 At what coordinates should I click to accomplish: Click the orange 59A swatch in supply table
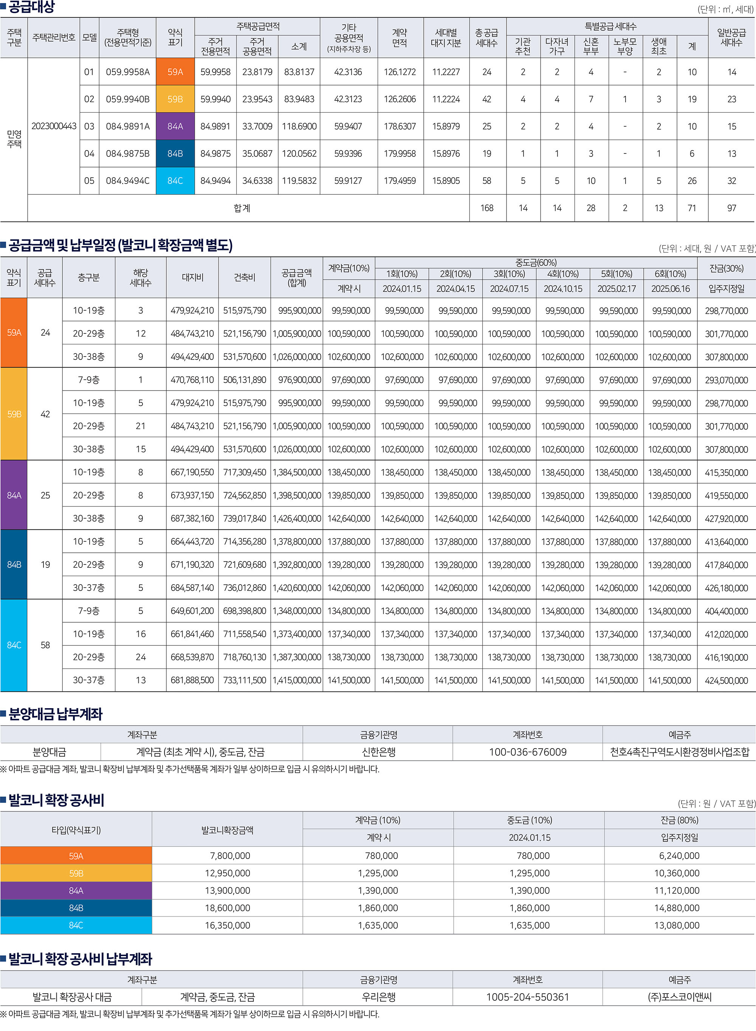pyautogui.click(x=175, y=72)
